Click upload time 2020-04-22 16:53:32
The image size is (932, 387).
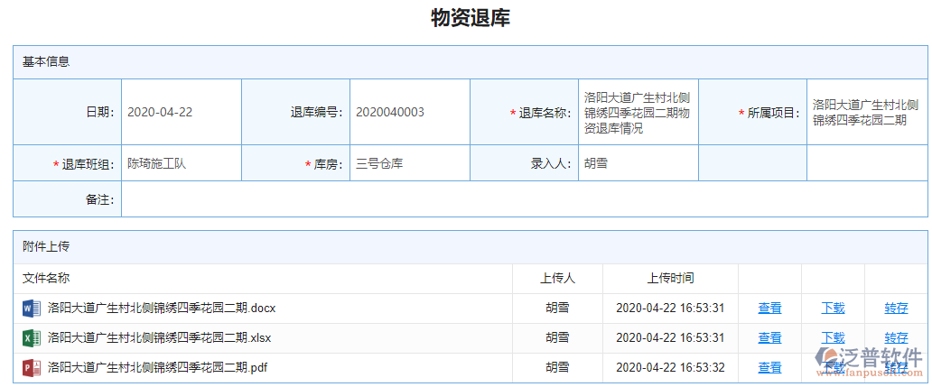pos(670,367)
